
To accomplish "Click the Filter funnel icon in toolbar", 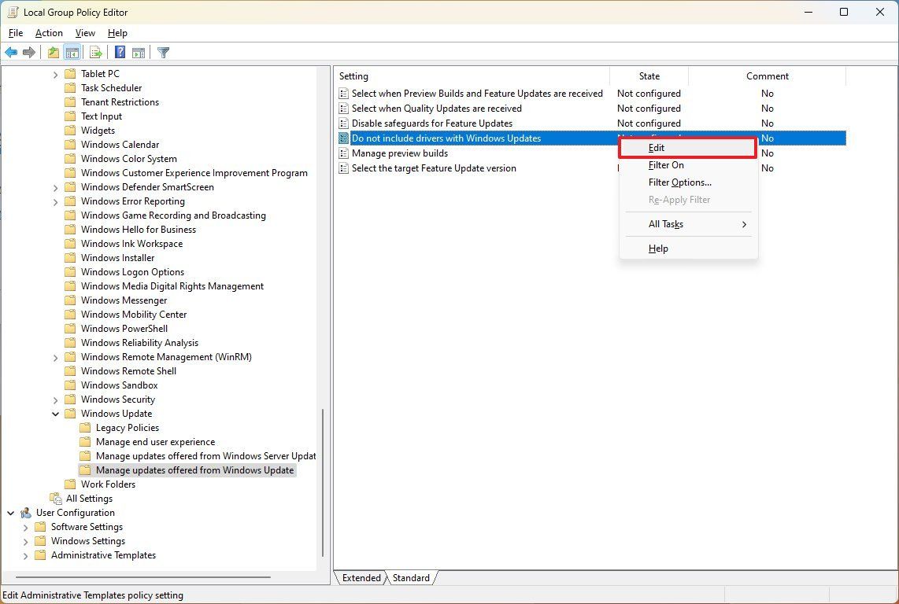I will pyautogui.click(x=163, y=52).
